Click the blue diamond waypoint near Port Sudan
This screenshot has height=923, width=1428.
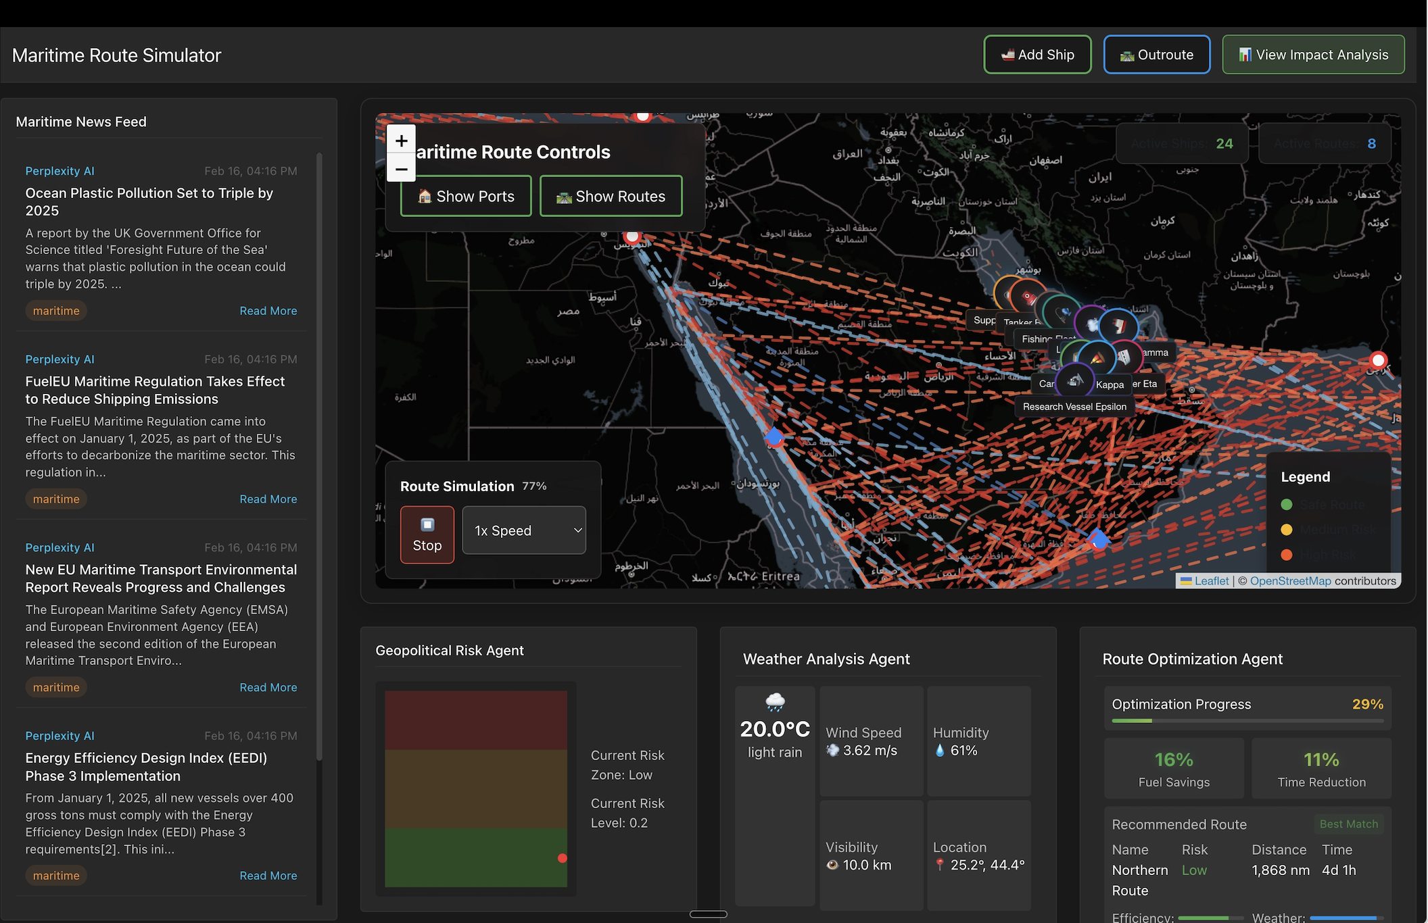click(774, 436)
